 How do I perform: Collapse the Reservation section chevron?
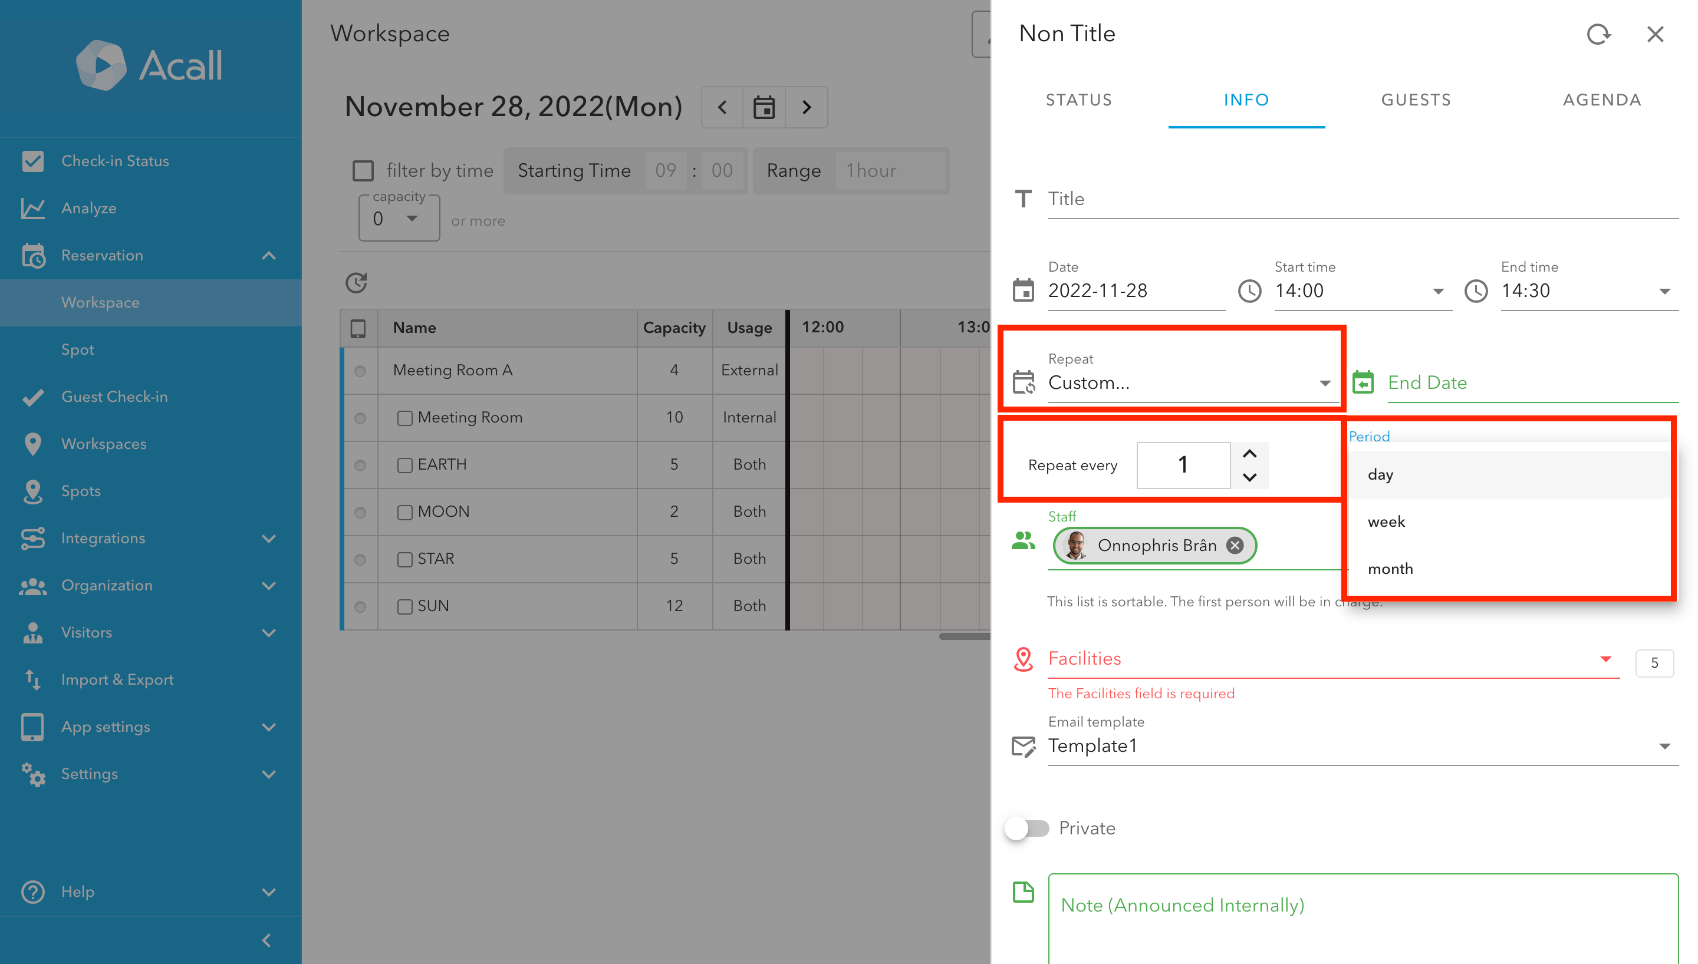coord(269,256)
